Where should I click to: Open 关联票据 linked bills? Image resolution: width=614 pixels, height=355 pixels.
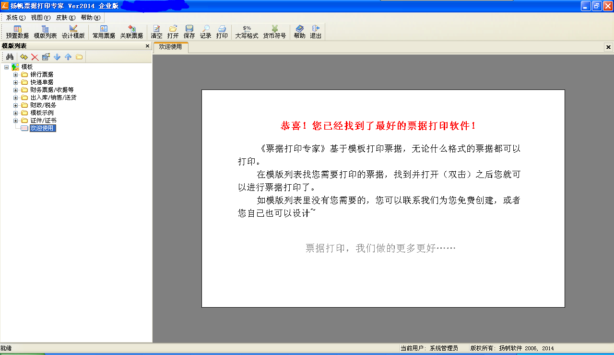pos(131,32)
